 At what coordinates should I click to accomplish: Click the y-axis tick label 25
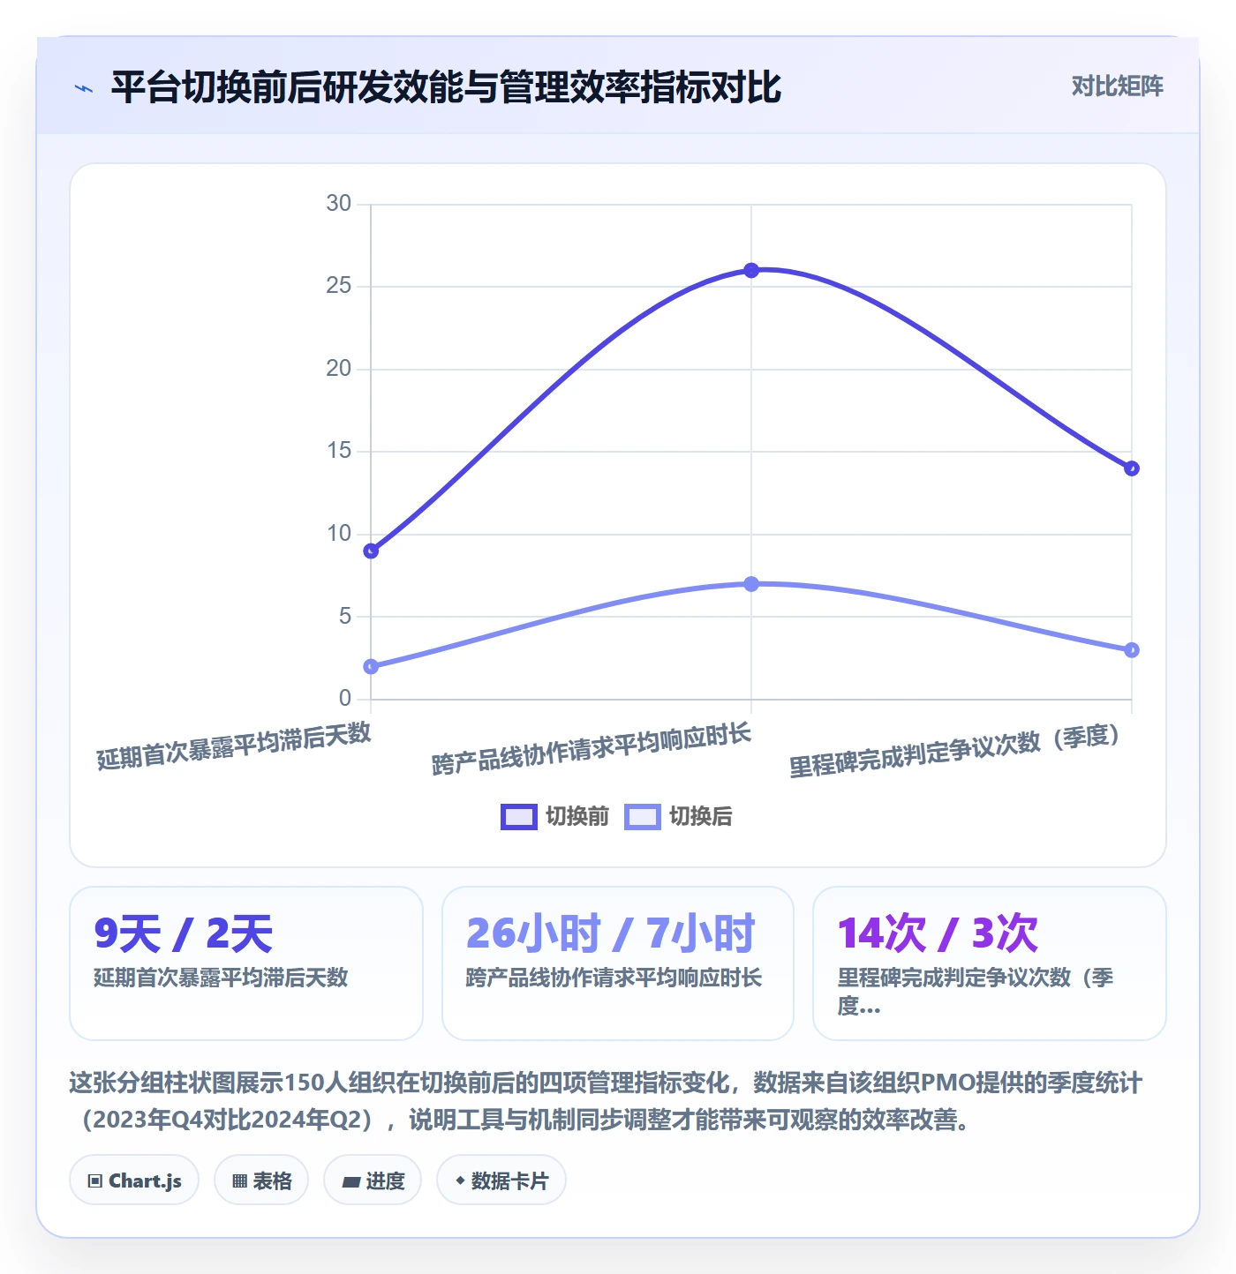[339, 286]
